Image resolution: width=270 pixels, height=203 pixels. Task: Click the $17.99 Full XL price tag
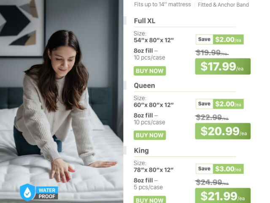pyautogui.click(x=223, y=66)
